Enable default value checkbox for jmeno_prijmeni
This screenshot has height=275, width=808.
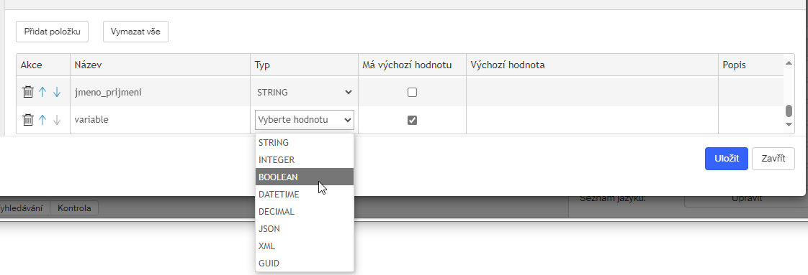click(412, 93)
